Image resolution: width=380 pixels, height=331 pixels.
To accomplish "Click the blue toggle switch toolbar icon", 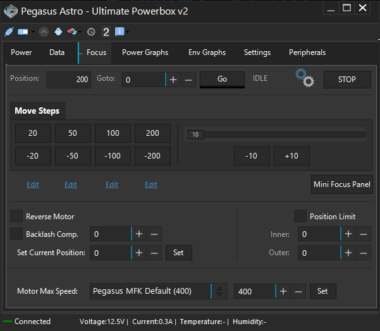I will (23, 32).
